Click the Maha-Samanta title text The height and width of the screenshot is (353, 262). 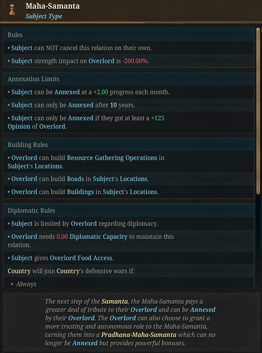tap(53, 6)
